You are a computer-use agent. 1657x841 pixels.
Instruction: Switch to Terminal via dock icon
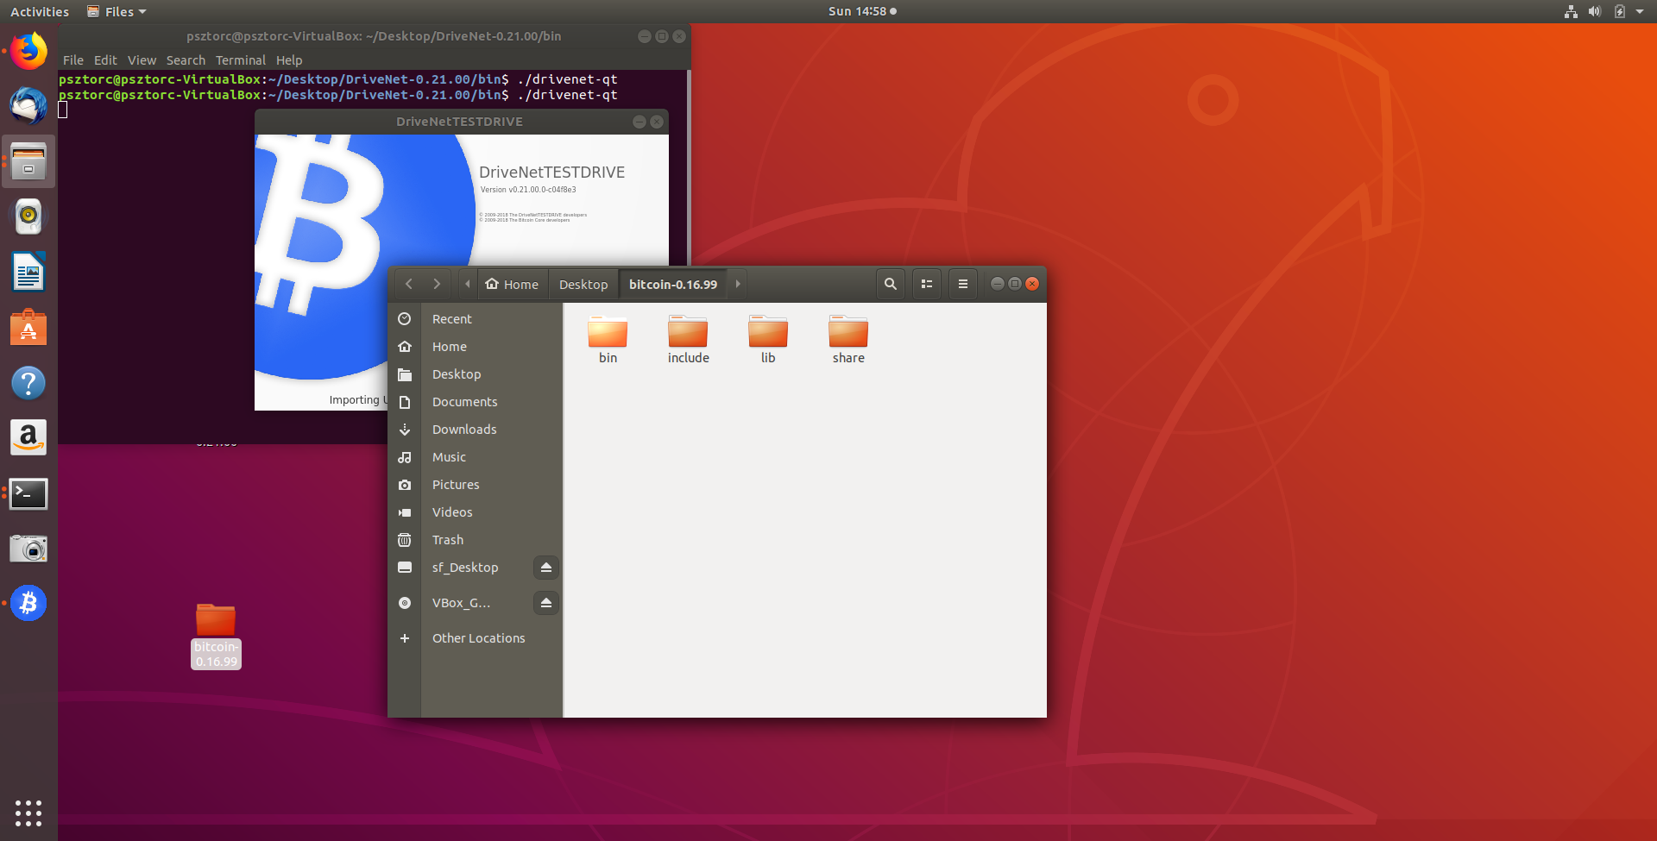click(28, 493)
